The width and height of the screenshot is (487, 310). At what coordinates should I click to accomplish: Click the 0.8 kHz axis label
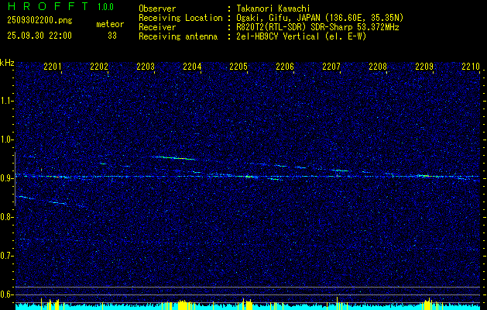[x=7, y=217]
